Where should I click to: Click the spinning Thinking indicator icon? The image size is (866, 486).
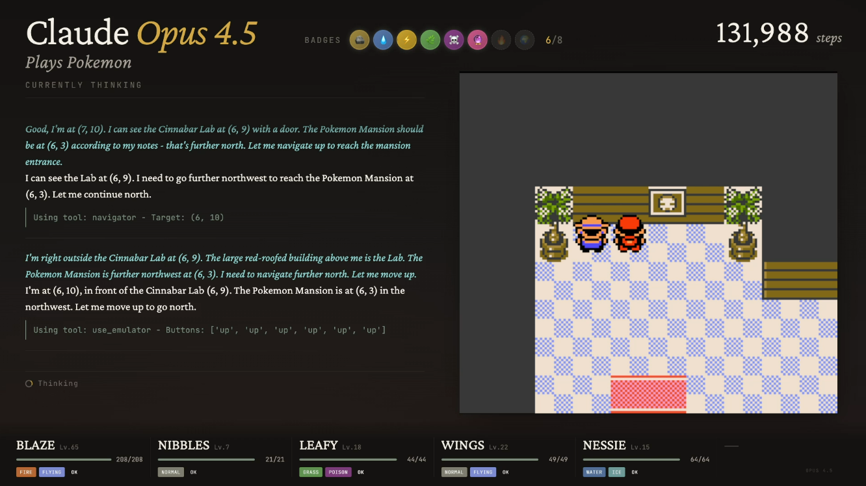point(29,383)
